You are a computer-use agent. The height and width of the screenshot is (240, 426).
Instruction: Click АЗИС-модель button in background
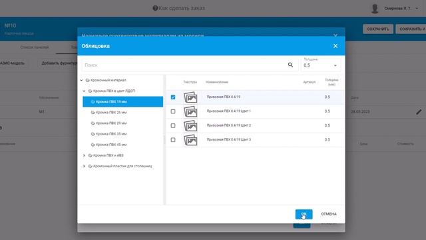tap(13, 63)
